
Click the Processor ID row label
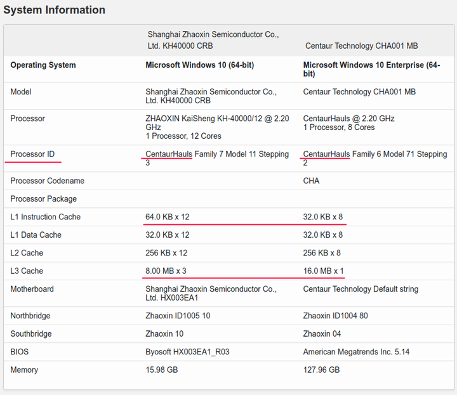pyautogui.click(x=32, y=154)
